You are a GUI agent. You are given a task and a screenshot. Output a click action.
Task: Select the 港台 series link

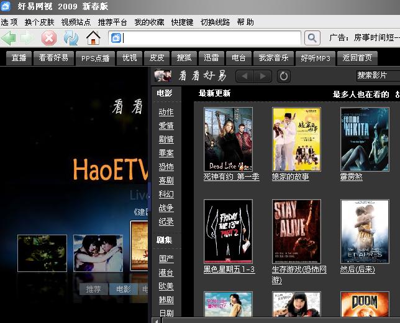click(166, 273)
